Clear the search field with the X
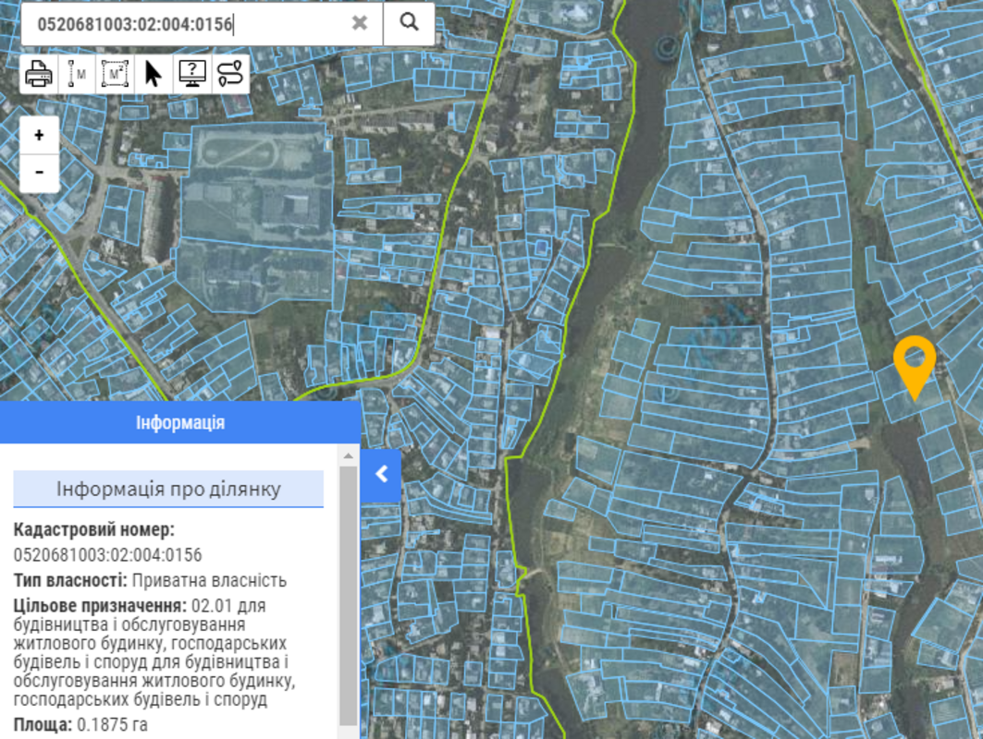Viewport: 983px width, 739px height. tap(360, 23)
